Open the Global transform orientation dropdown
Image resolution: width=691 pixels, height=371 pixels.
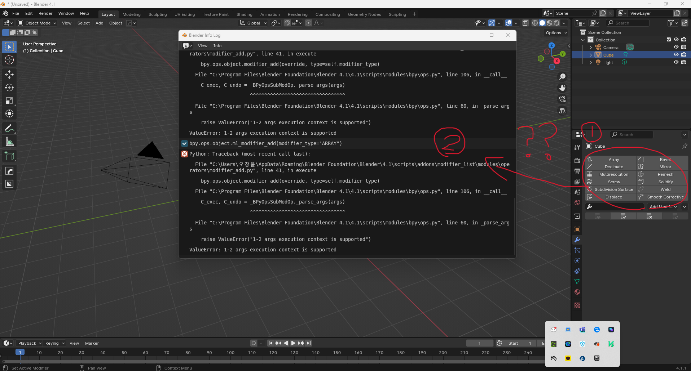tap(253, 23)
